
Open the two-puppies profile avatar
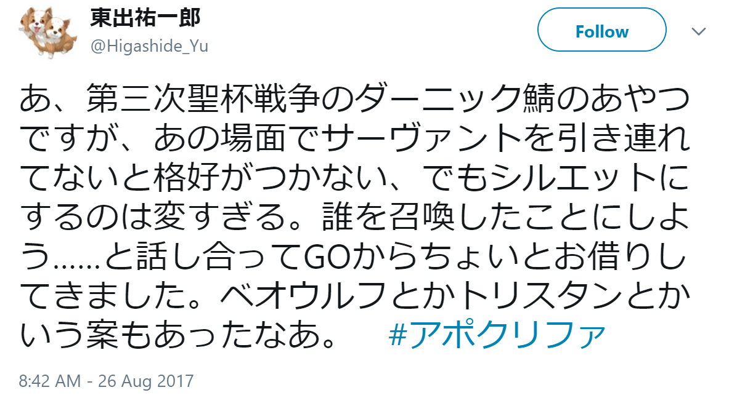tap(47, 33)
